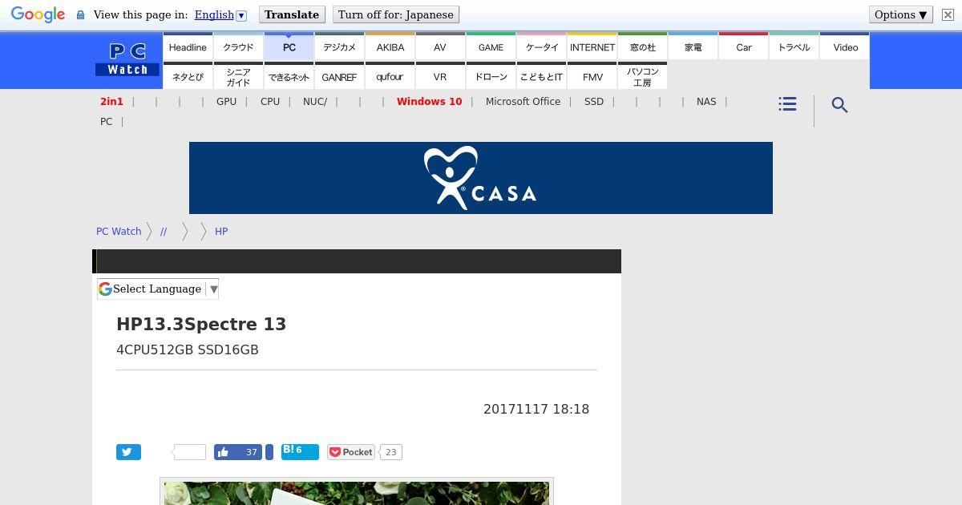Screen dimensions: 962x505
Task: Open the ドローン tab
Action: pos(491,76)
